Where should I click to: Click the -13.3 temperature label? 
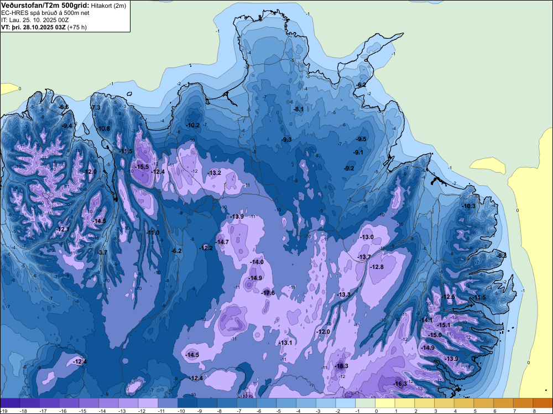coord(343,294)
